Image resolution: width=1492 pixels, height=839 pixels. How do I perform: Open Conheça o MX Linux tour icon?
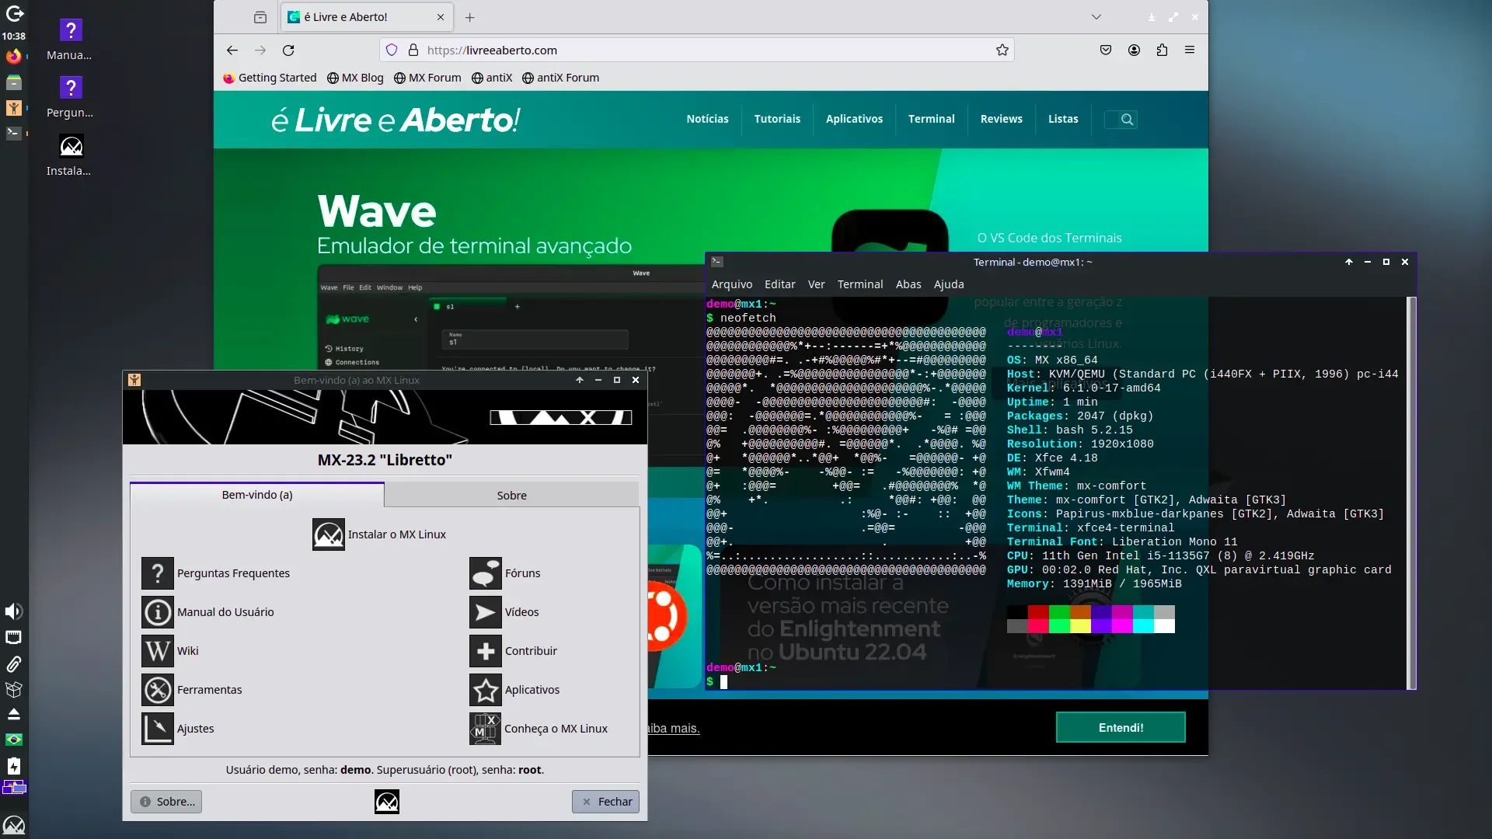[486, 729]
